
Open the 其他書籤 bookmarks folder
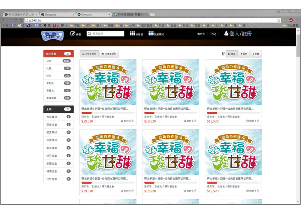(x=291, y=25)
